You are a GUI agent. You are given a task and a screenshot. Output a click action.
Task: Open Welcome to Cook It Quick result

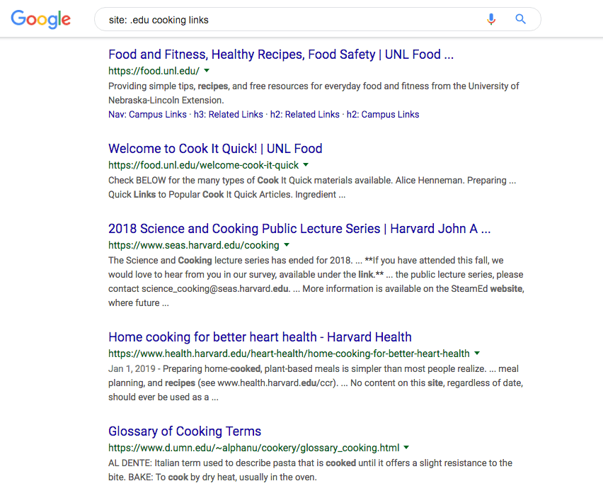(215, 149)
